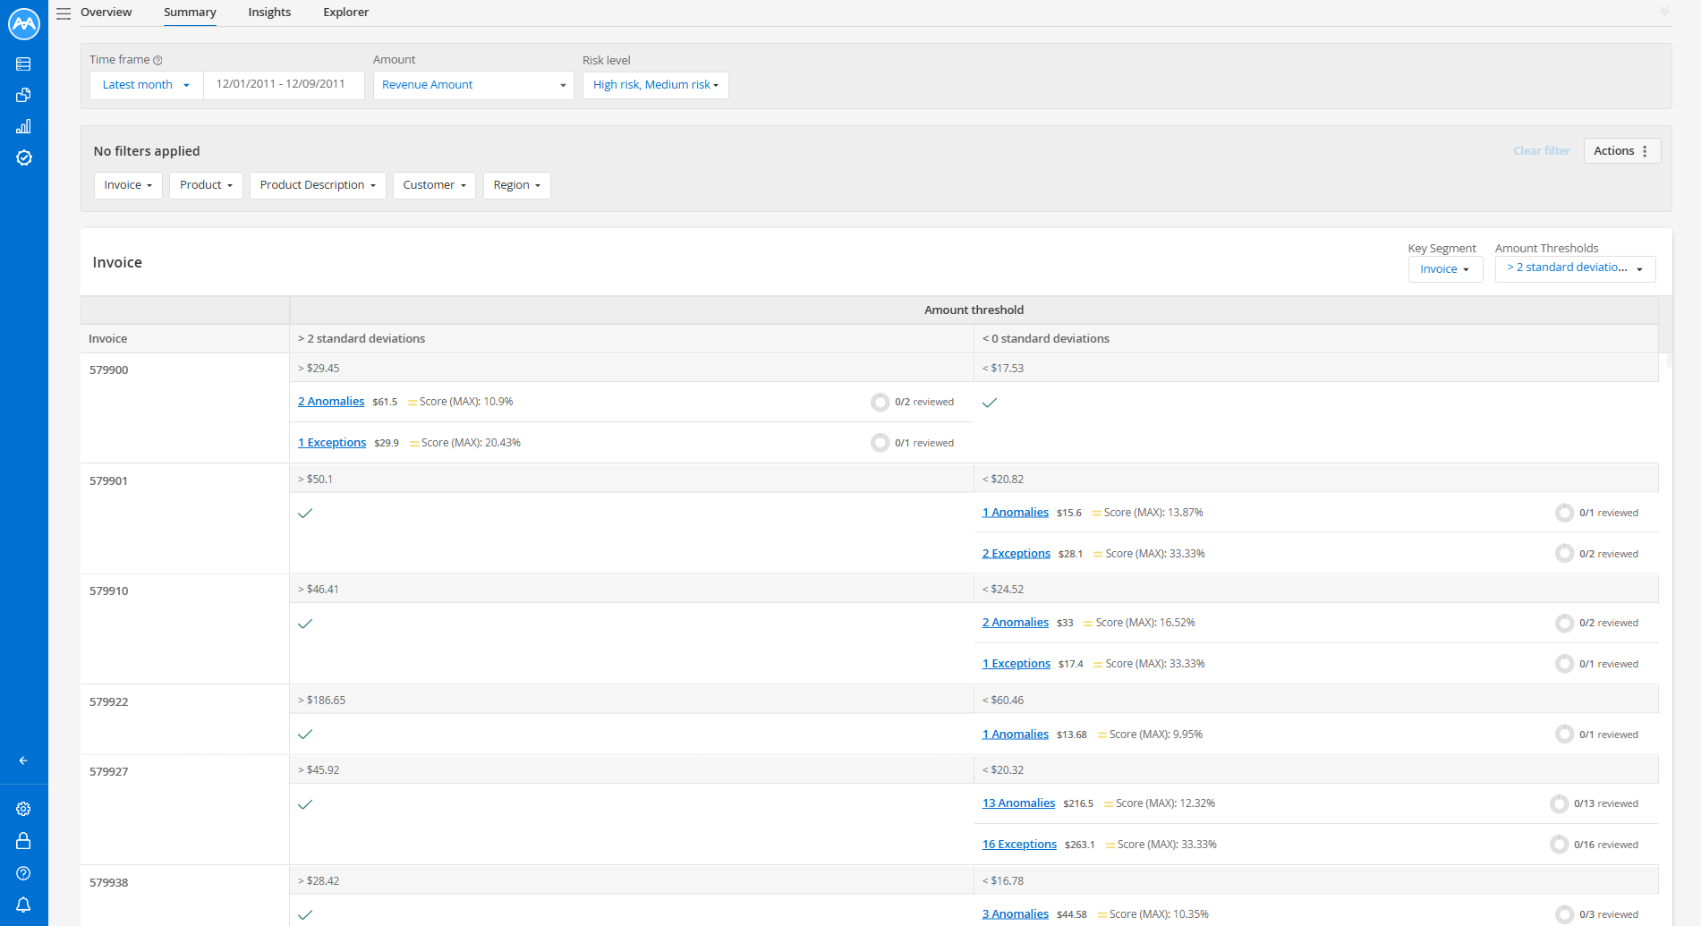Click review progress circle for 1 Anomalies $13.68
Viewport: 1701px width, 926px height.
pos(1564,735)
